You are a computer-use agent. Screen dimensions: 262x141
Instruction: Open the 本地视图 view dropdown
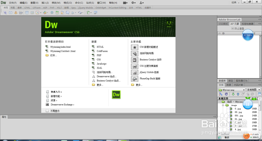click(x=253, y=90)
